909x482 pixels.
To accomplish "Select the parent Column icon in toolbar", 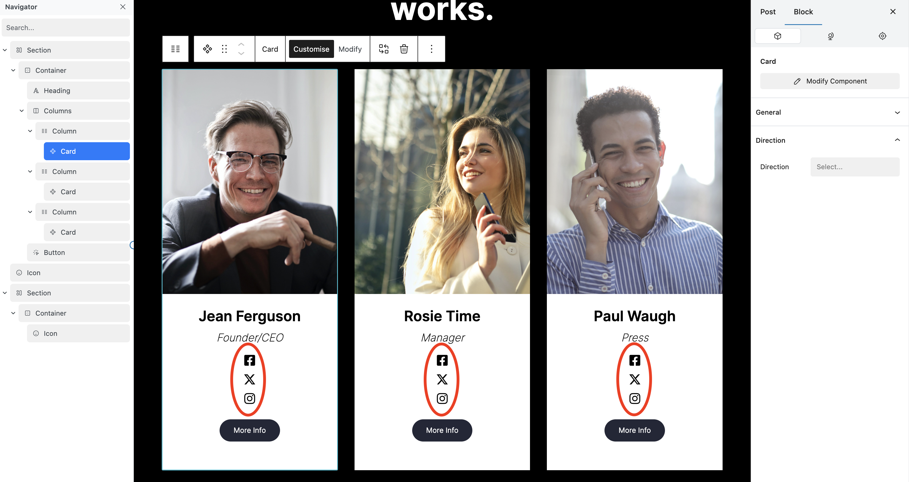I will (x=175, y=49).
